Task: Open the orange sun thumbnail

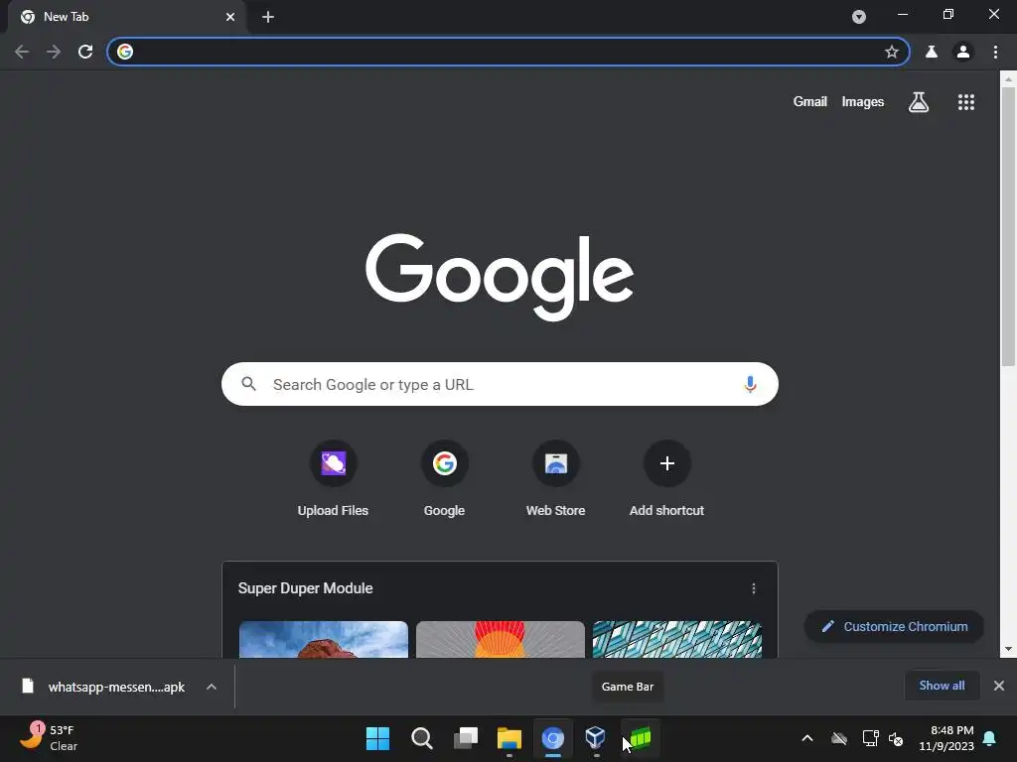Action: click(501, 640)
